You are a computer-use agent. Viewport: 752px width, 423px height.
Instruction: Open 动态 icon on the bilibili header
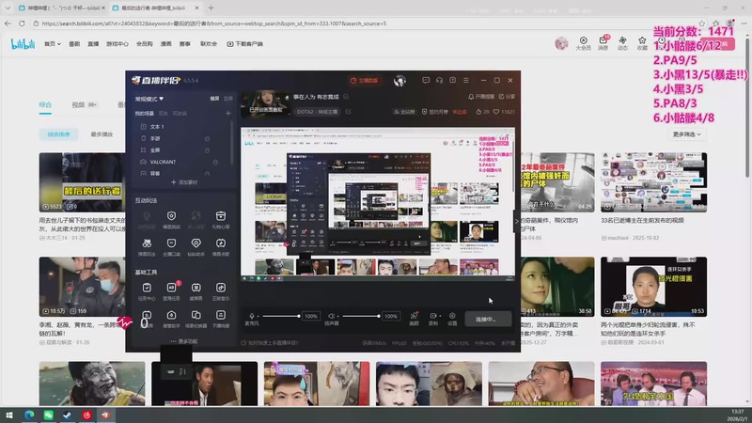[622, 42]
